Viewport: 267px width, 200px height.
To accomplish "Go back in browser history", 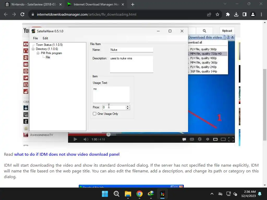I will click(6, 15).
